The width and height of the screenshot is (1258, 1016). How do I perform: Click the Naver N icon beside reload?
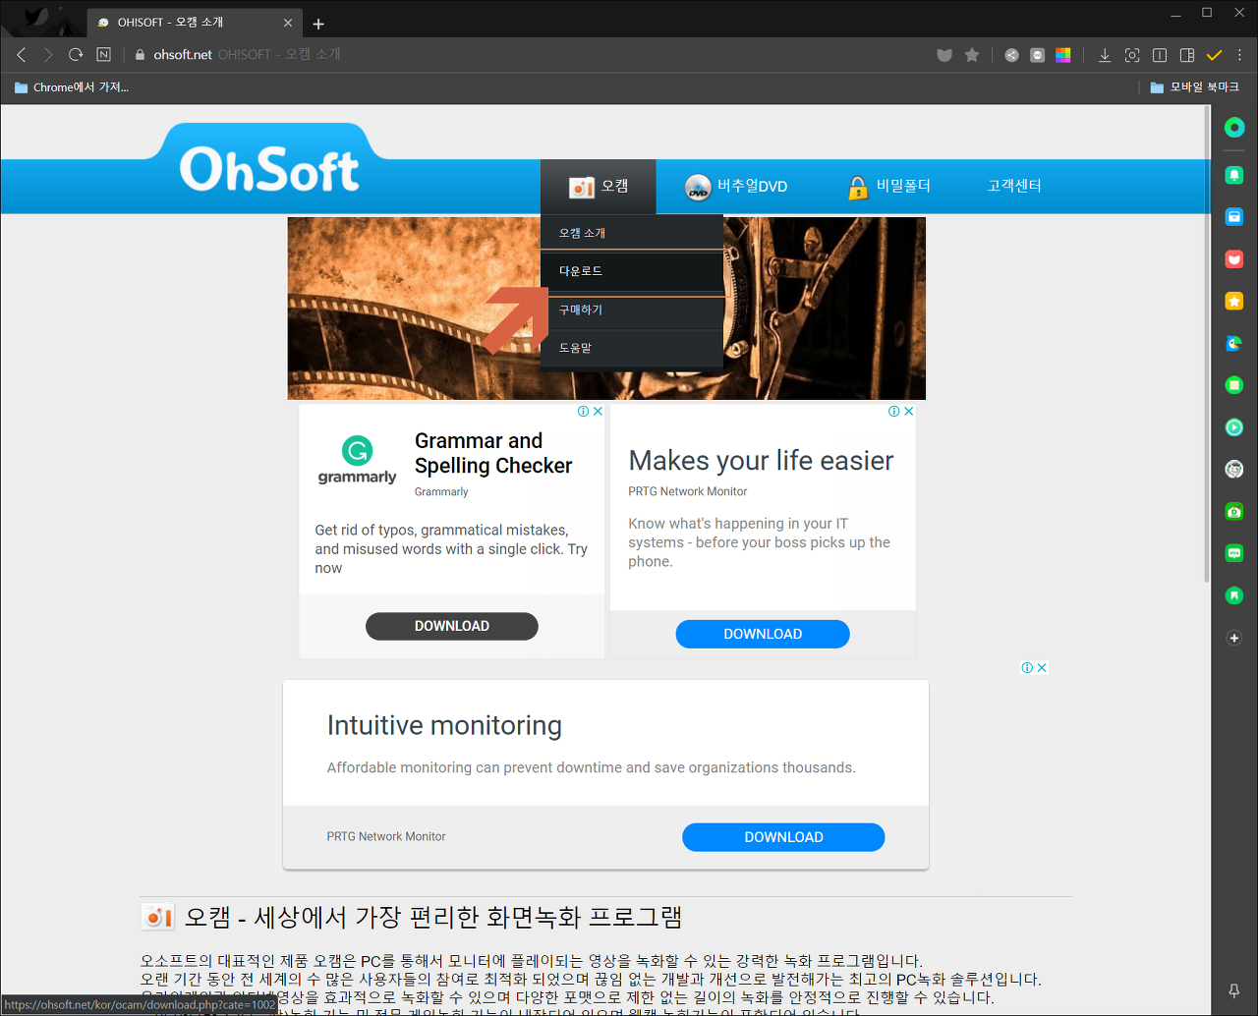pyautogui.click(x=103, y=55)
